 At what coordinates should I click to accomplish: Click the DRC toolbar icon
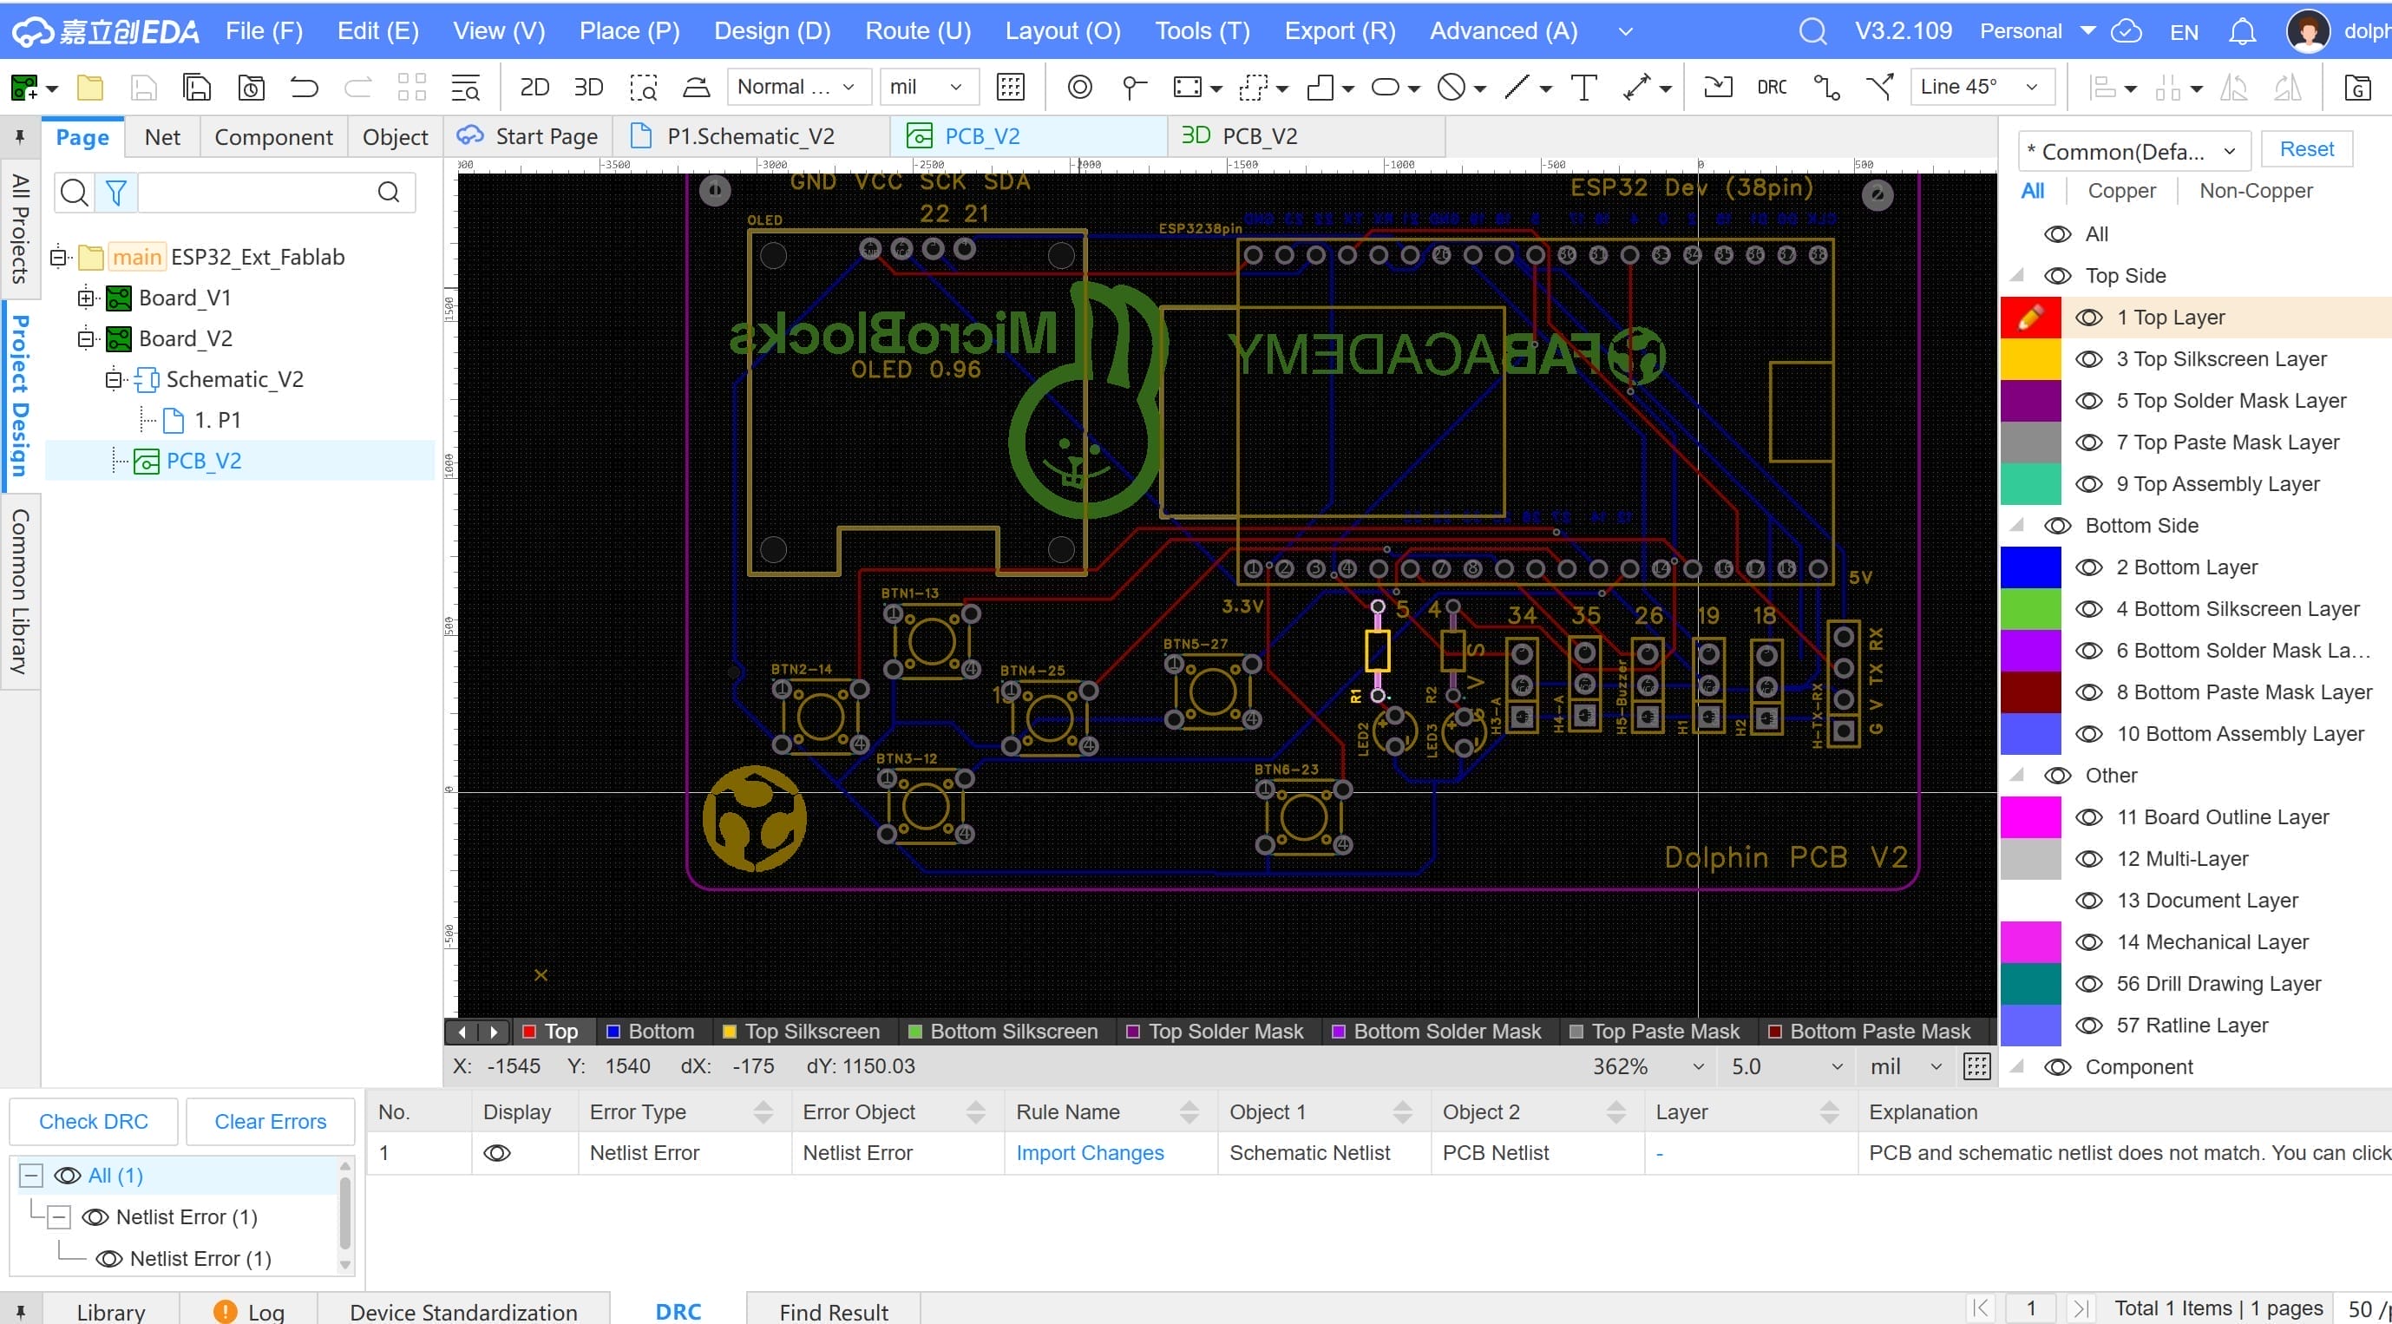1771,88
